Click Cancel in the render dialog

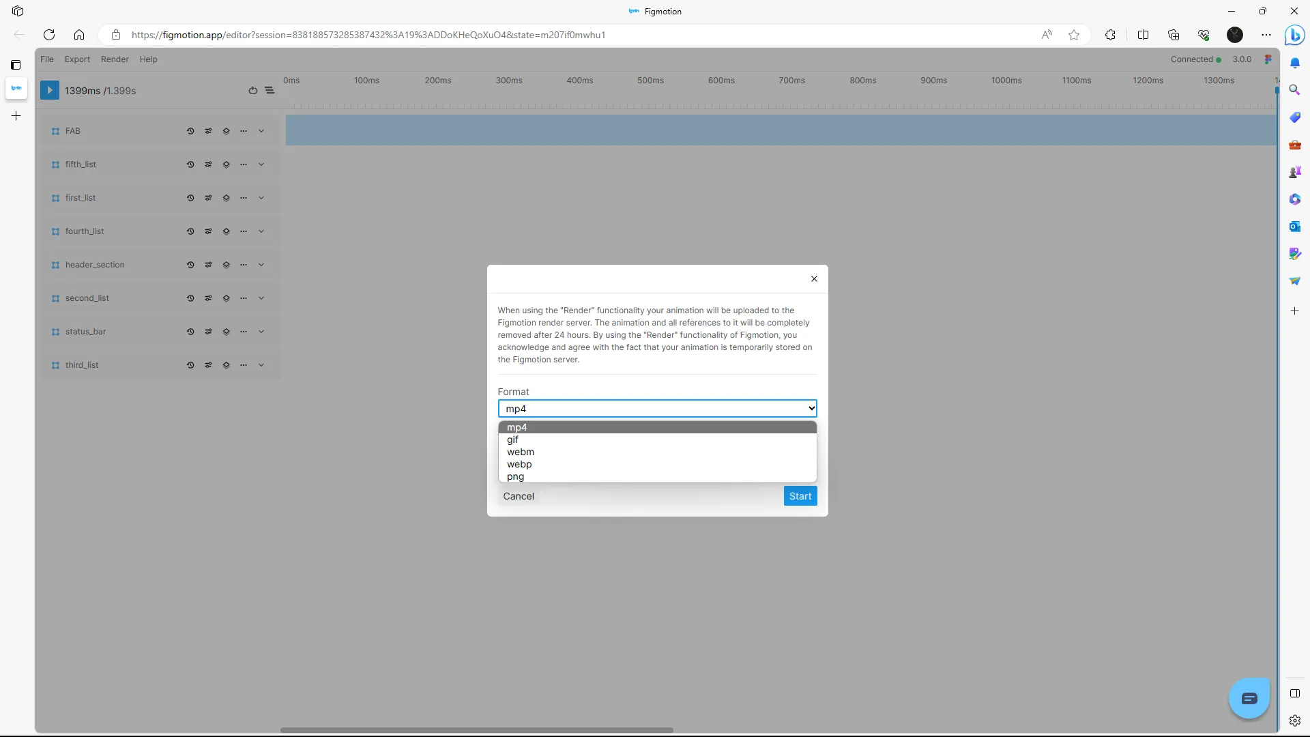519,496
